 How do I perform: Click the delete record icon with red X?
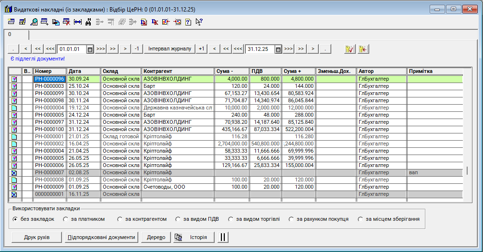pos(66,22)
